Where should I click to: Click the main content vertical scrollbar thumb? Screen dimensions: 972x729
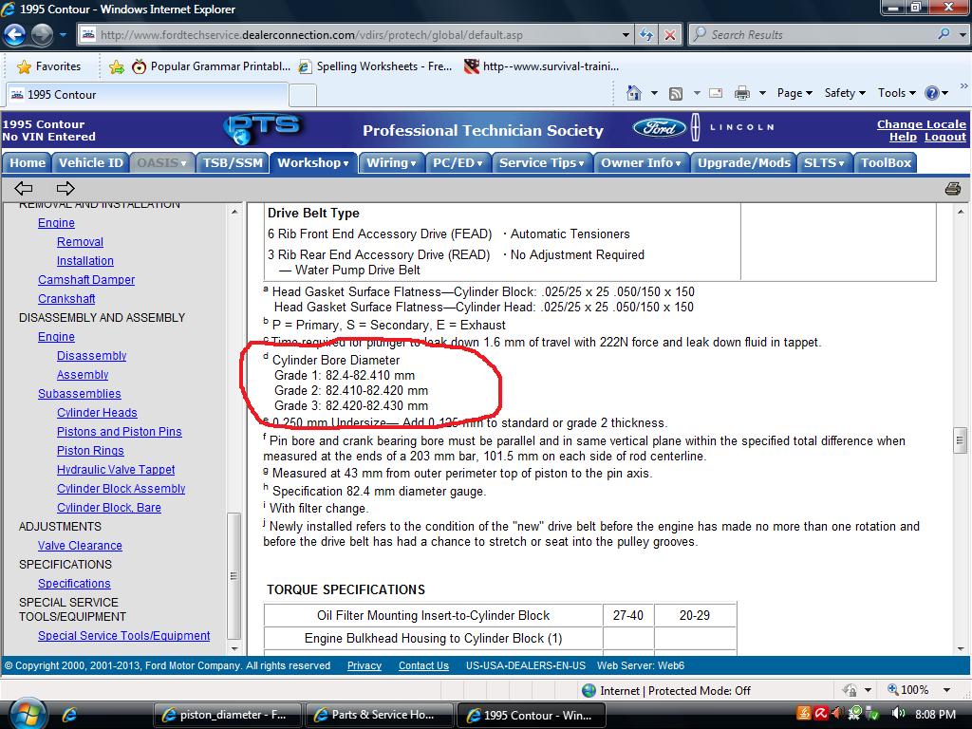coord(960,440)
